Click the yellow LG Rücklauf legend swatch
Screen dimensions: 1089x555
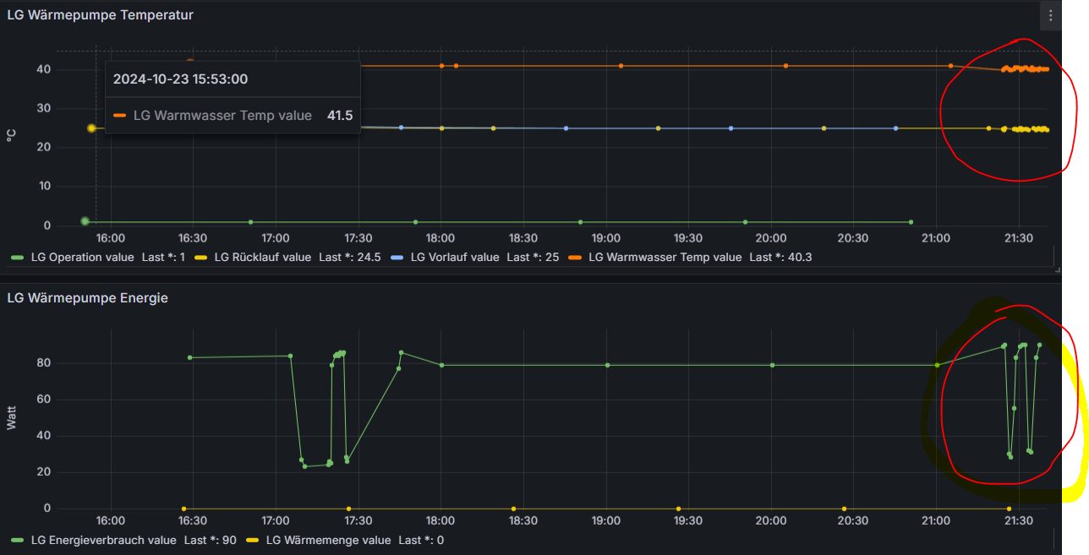point(200,257)
